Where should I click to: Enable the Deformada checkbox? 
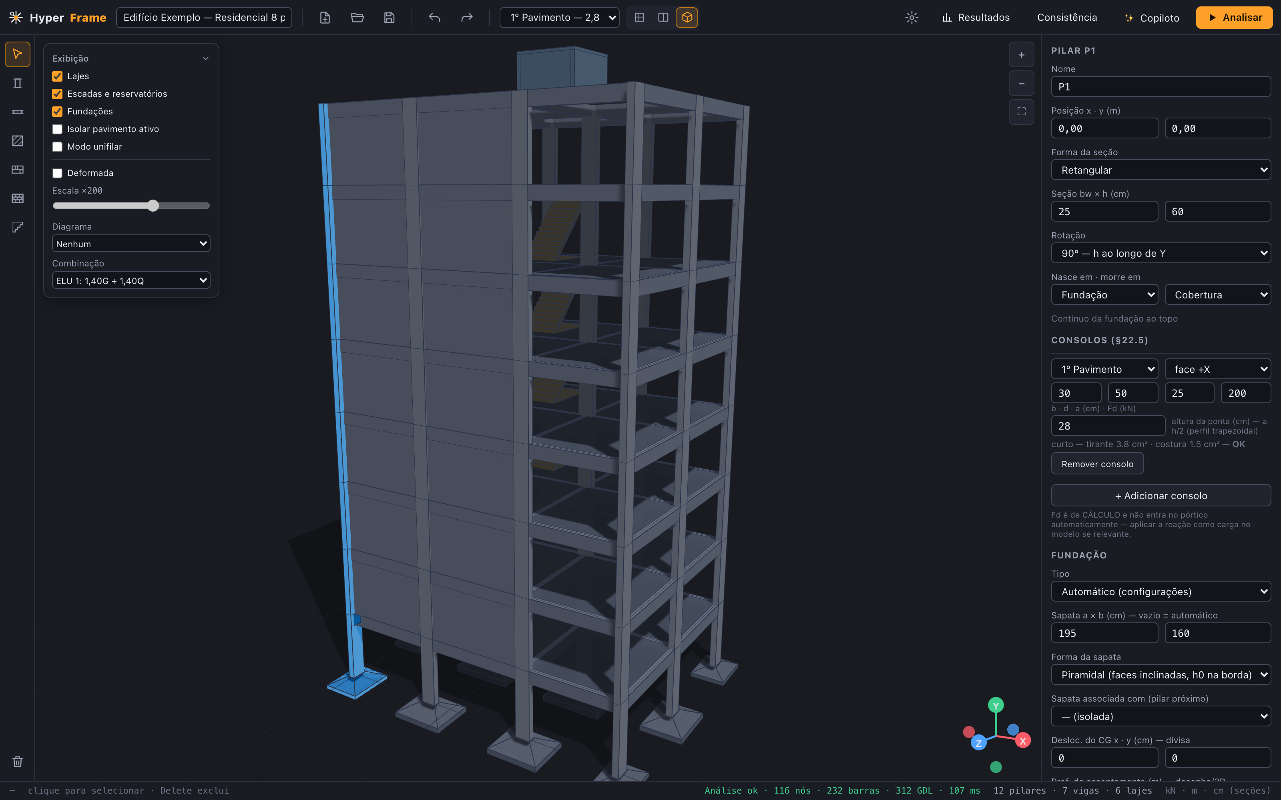coord(57,173)
